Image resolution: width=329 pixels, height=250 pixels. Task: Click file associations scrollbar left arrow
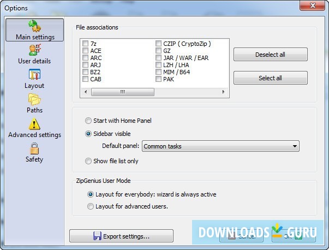point(86,92)
